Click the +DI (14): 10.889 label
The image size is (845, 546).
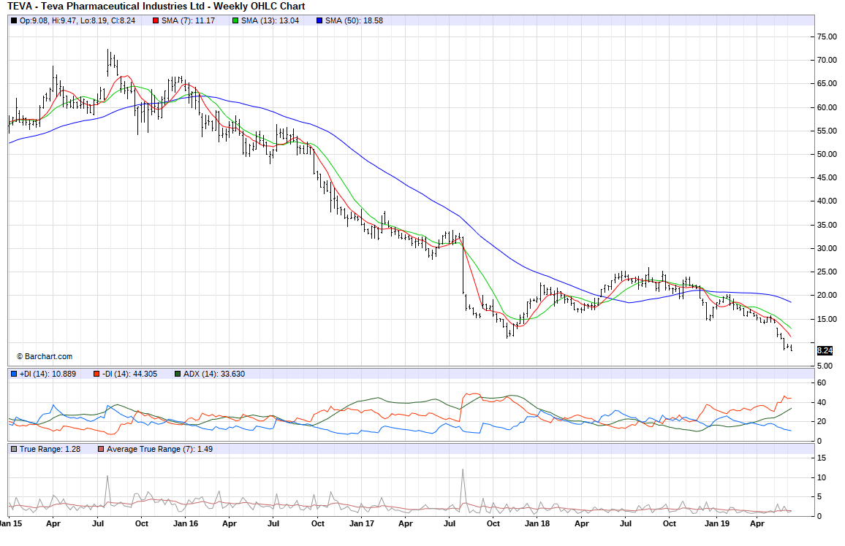click(48, 374)
